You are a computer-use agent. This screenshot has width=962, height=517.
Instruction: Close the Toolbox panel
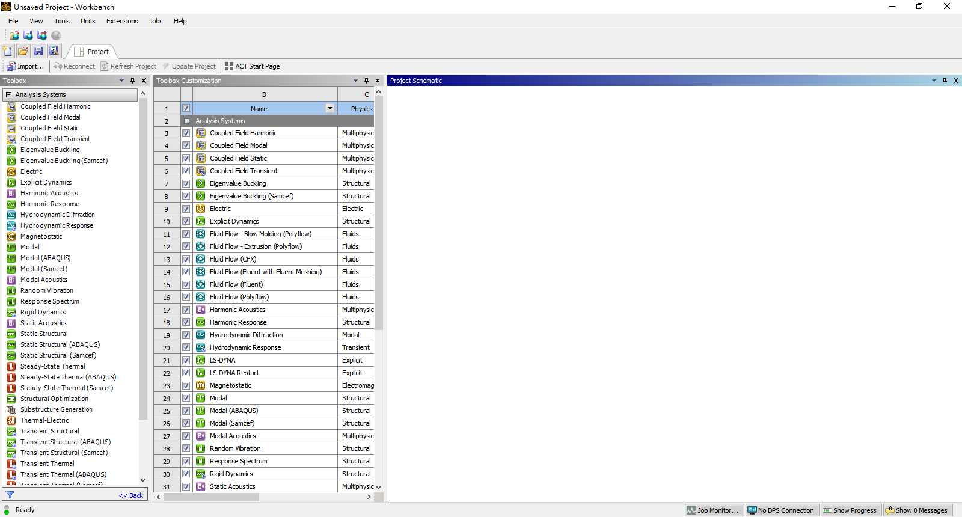tap(144, 81)
